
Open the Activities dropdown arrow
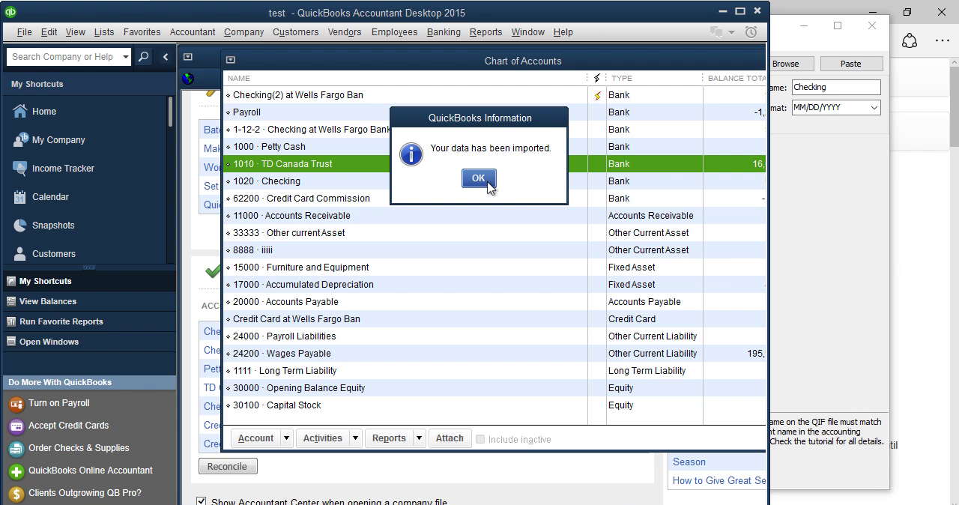(355, 438)
